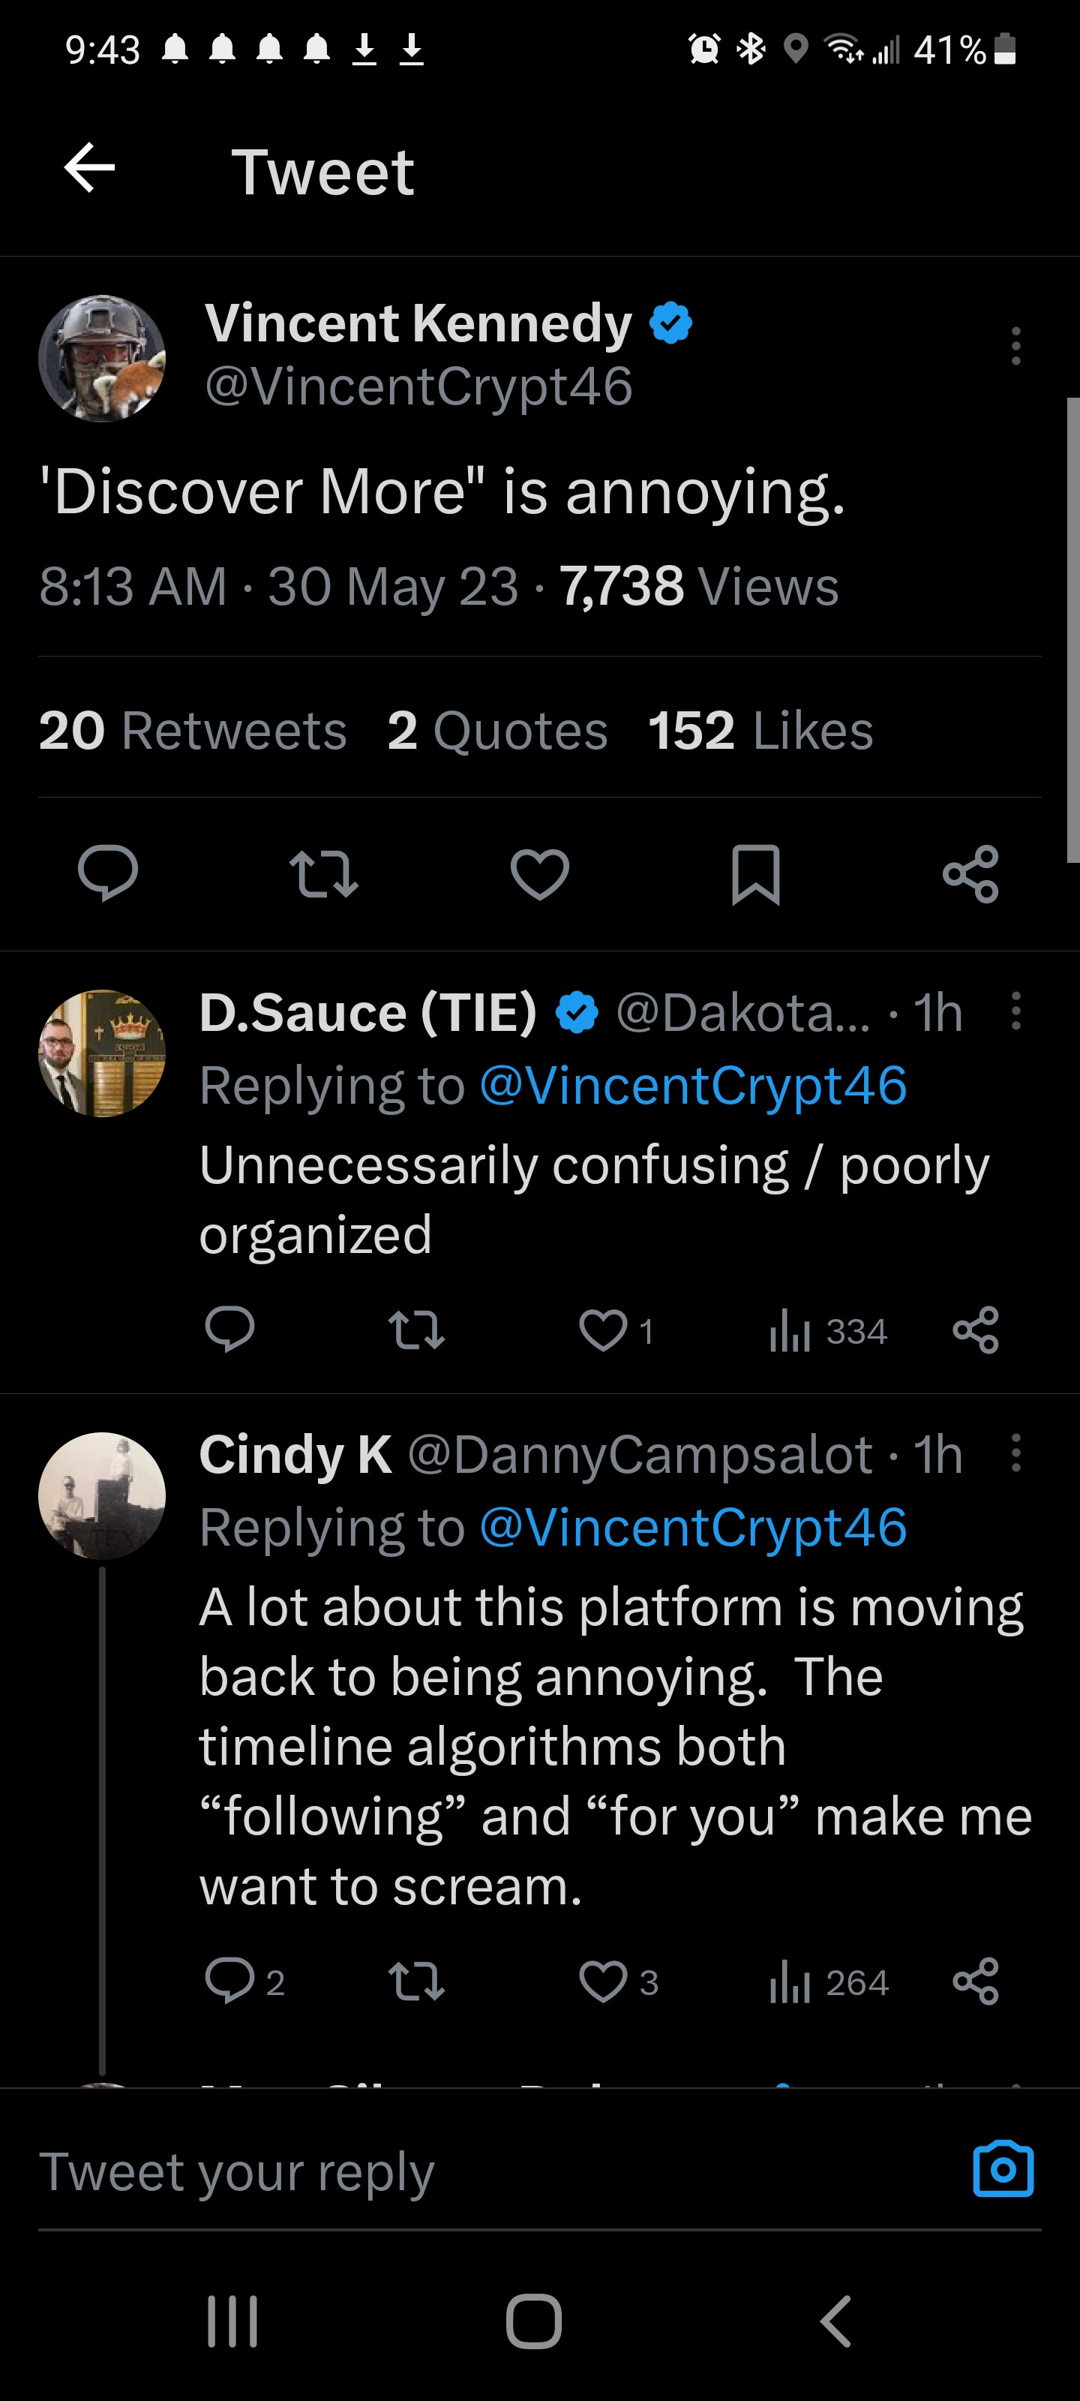The width and height of the screenshot is (1080, 2401).
Task: Bookmark the main tweet
Action: [x=754, y=873]
